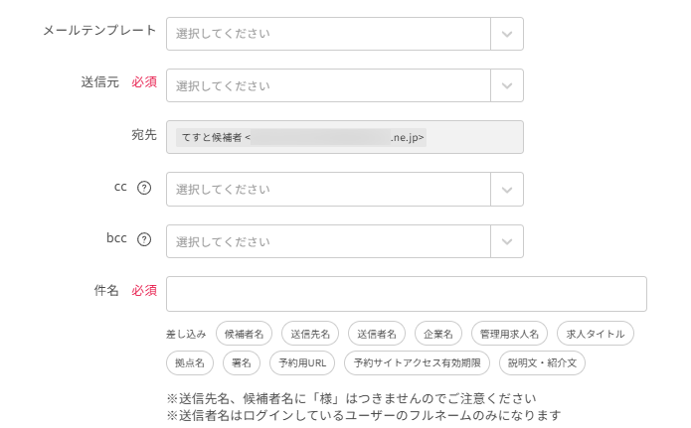Screen dimensions: 691x428
Task: Insert the 拠点名 merge tag
Action: point(189,362)
